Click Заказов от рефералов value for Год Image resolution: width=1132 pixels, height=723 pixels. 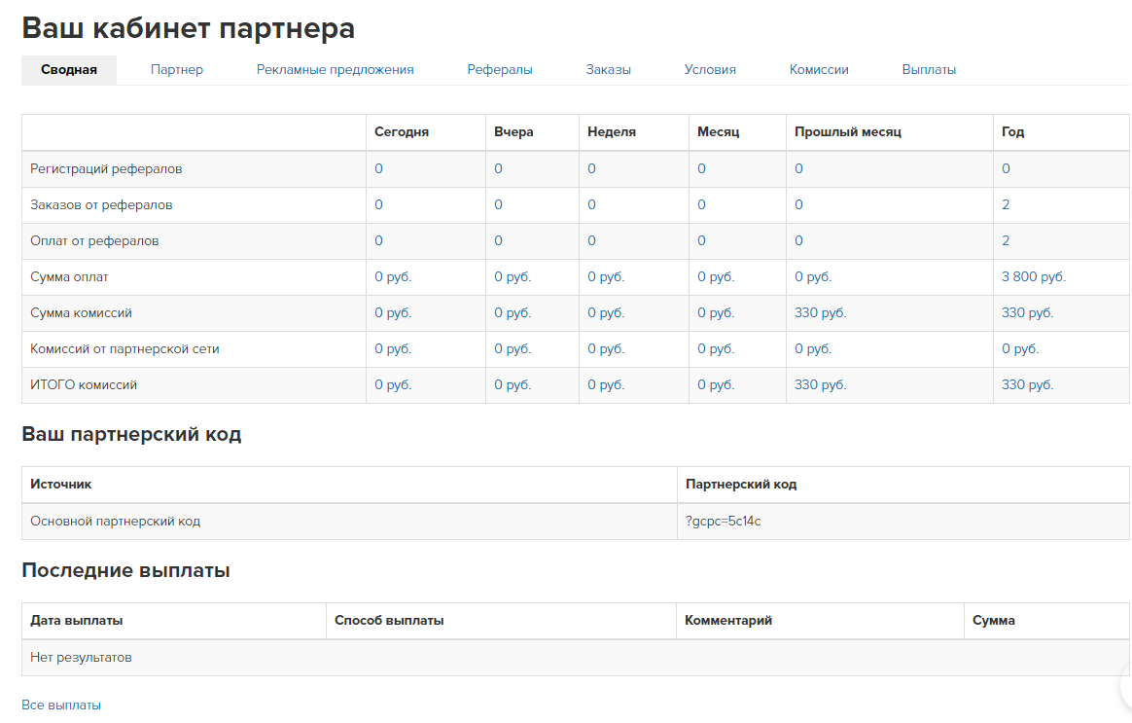[x=1006, y=204]
